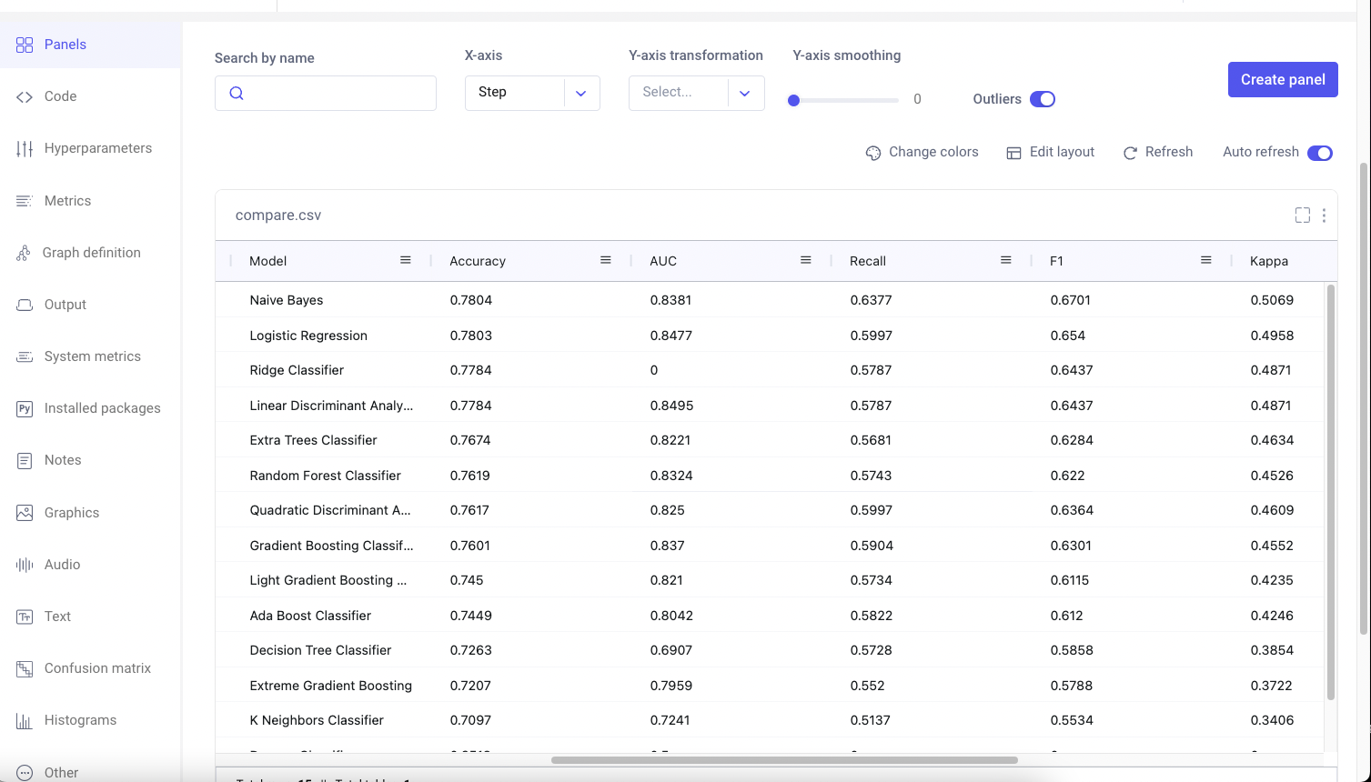This screenshot has width=1371, height=782.
Task: Click the Edit layout button
Action: click(x=1050, y=152)
